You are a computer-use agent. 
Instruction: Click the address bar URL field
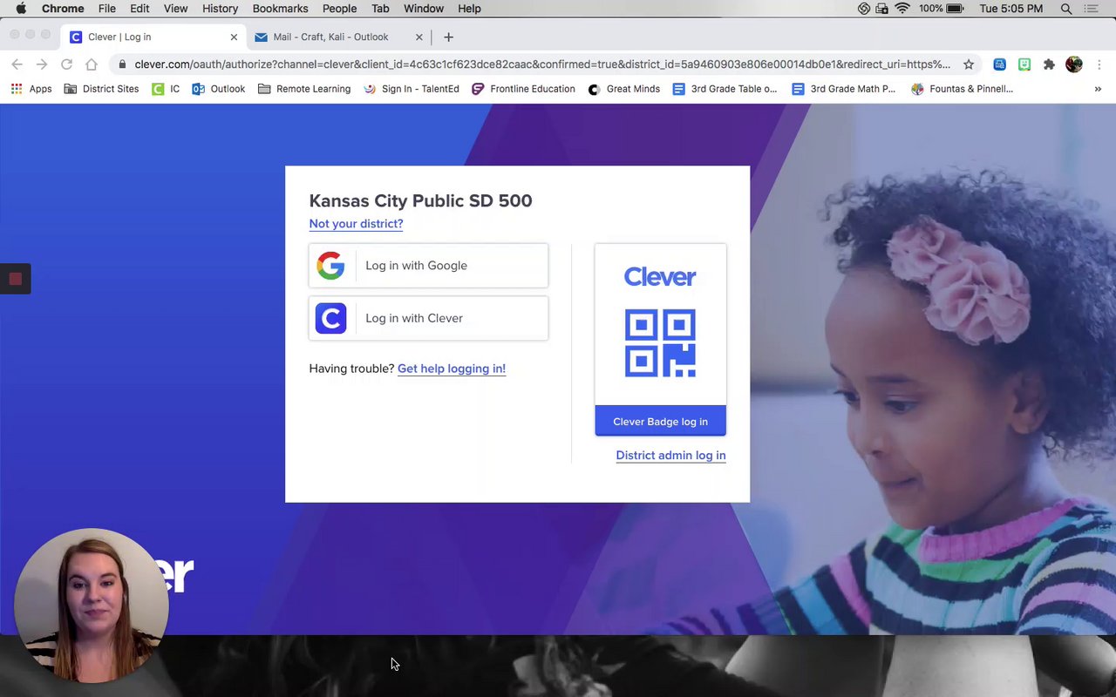541,64
